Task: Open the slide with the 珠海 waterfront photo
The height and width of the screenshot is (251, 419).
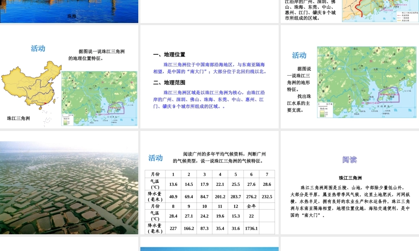Action: click(x=69, y=11)
